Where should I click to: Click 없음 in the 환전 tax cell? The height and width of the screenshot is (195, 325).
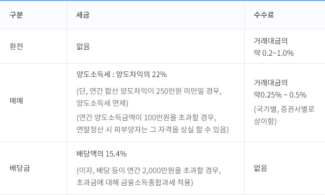click(83, 46)
